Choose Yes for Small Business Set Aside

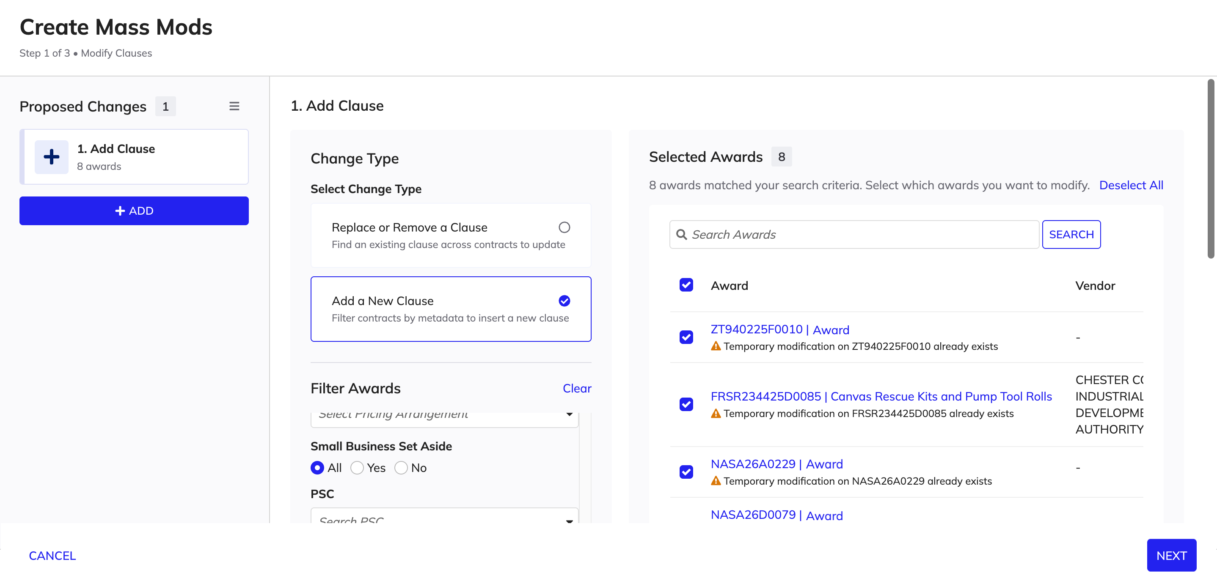click(357, 468)
